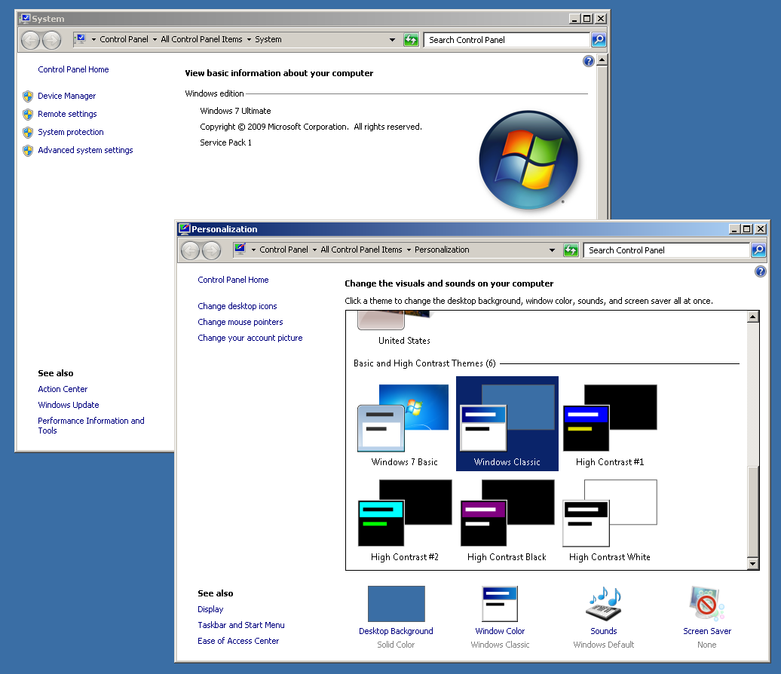Image resolution: width=781 pixels, height=674 pixels.
Task: Choose the High Contrast #1 theme
Action: coord(609,425)
